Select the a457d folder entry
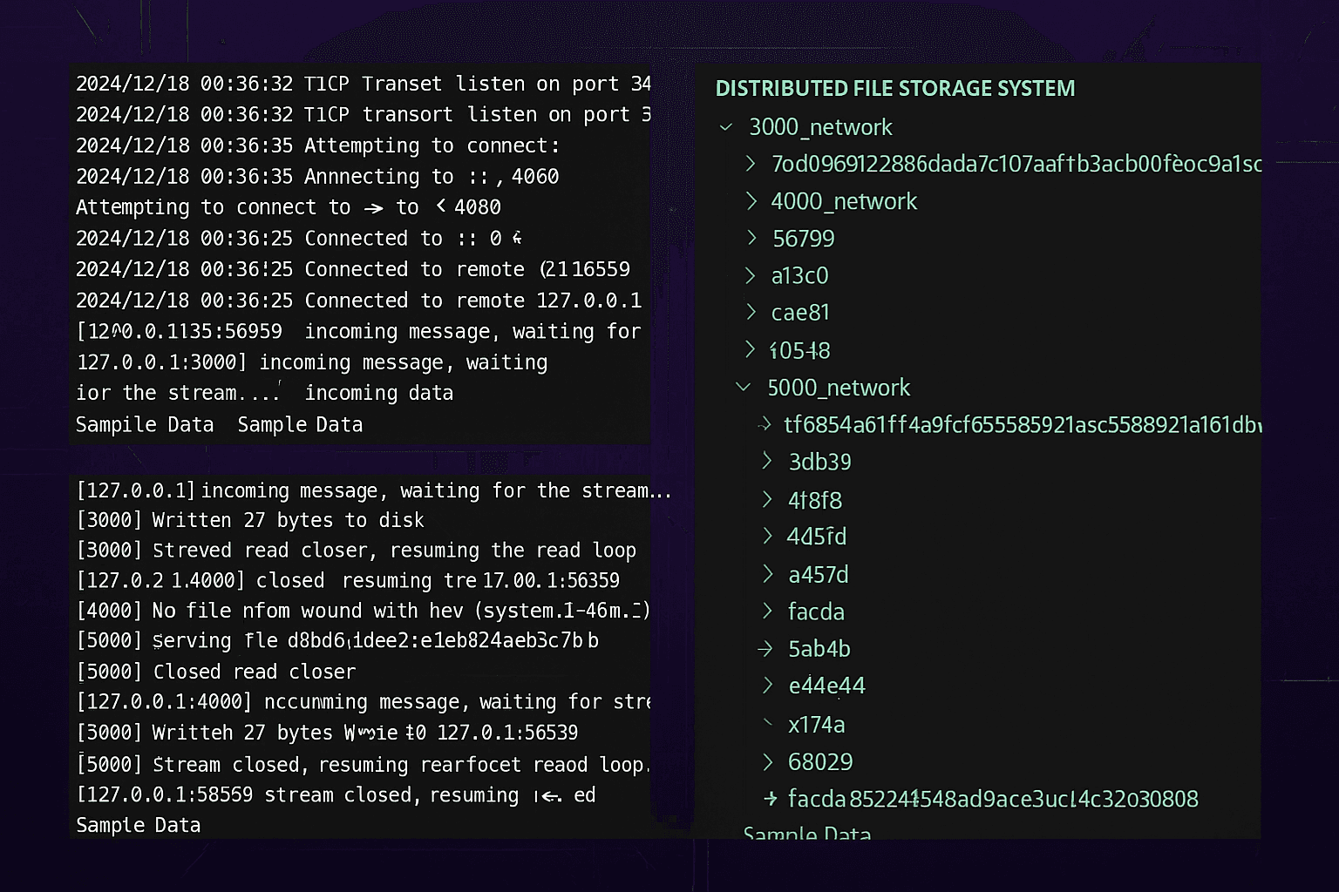The image size is (1339, 892). 819,575
